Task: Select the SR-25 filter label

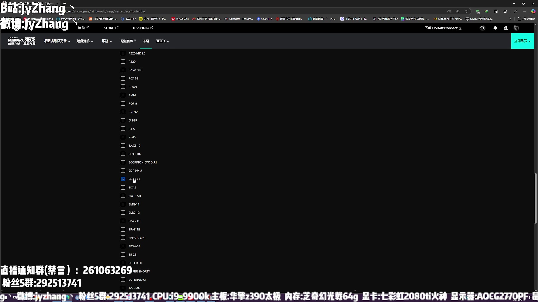Action: click(132, 254)
